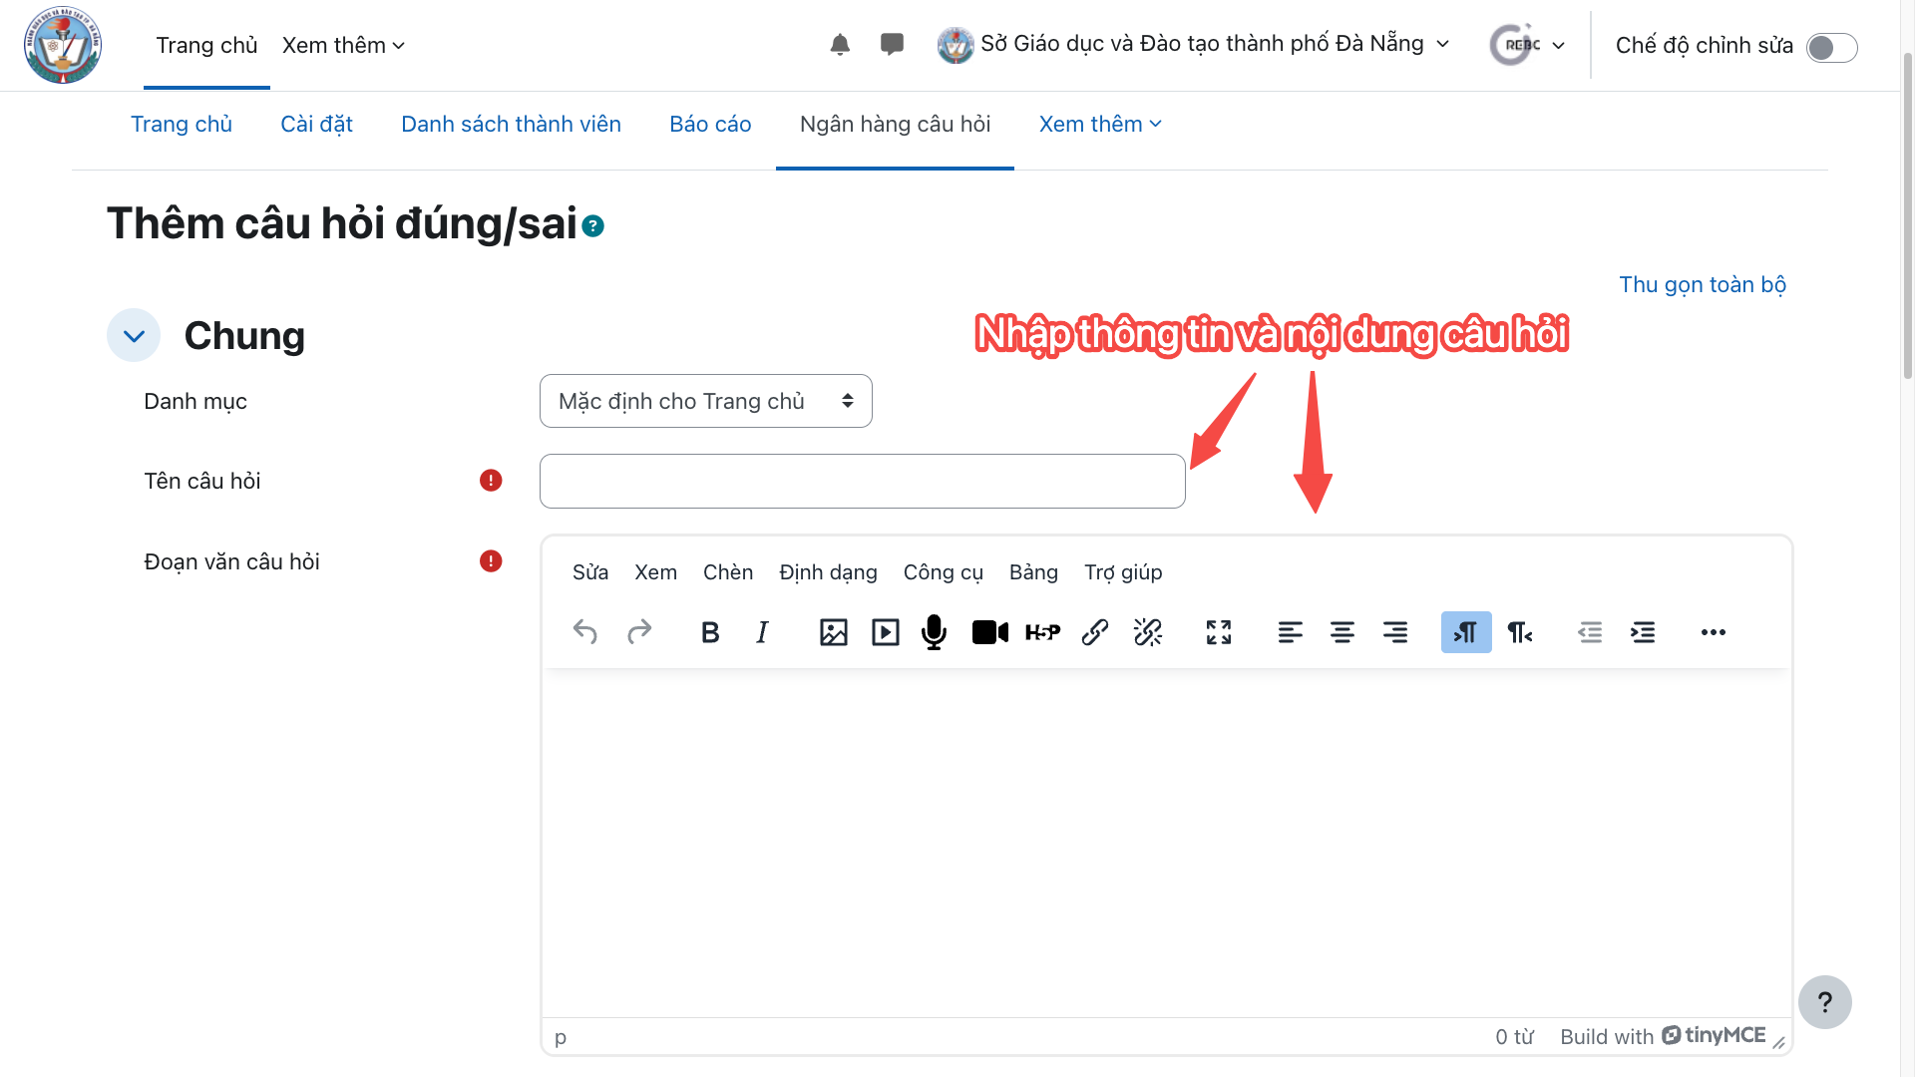1915x1077 pixels.
Task: Open the Báo cáo tab
Action: 710,125
